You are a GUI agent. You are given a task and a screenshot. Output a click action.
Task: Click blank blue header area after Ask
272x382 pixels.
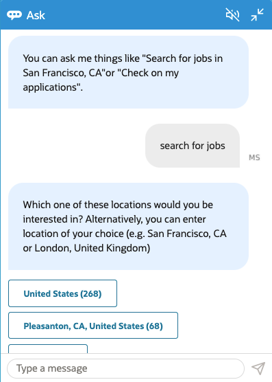tap(134, 15)
